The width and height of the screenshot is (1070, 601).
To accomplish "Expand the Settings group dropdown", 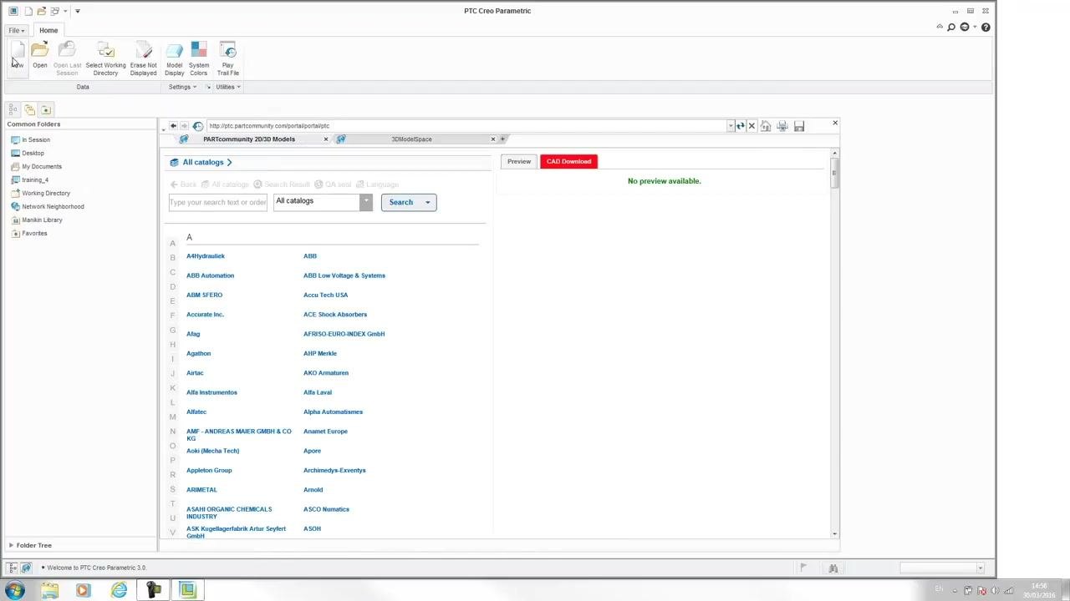I will [x=182, y=87].
